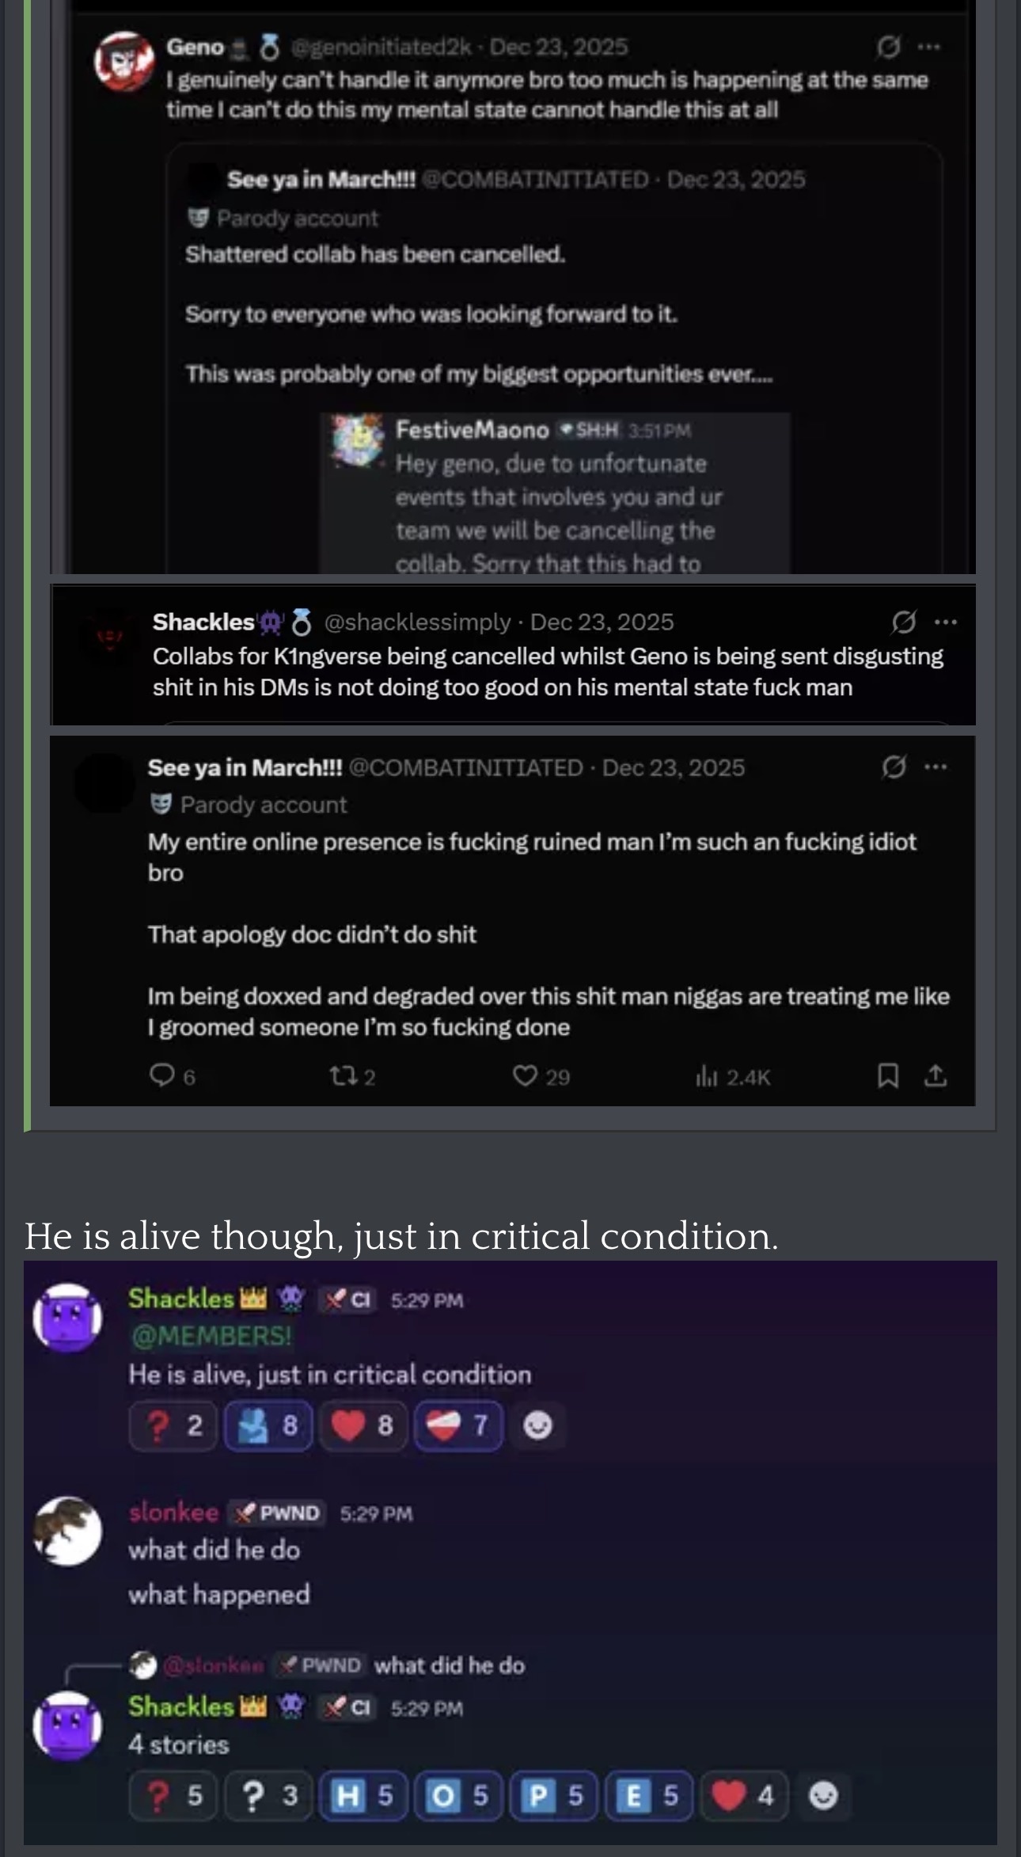Toggle the red heart reaction with 8
The height and width of the screenshot is (1857, 1021).
(x=363, y=1425)
